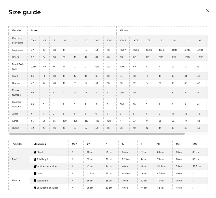Click the number 1 badge beside Man's Chest
Screen dimensions: 216x198
(x=35, y=152)
